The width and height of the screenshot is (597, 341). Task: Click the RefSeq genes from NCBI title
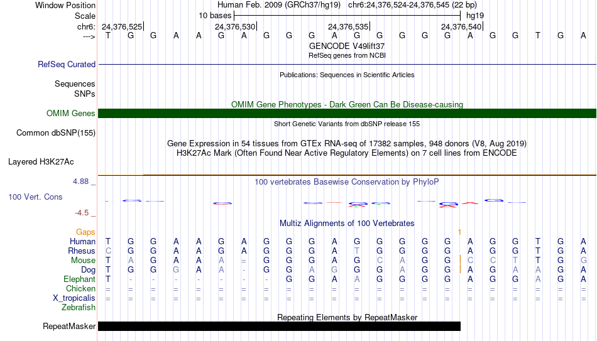tap(347, 55)
